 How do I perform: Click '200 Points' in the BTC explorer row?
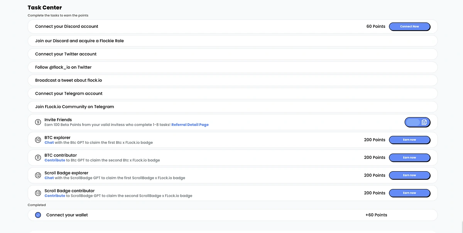click(x=375, y=140)
